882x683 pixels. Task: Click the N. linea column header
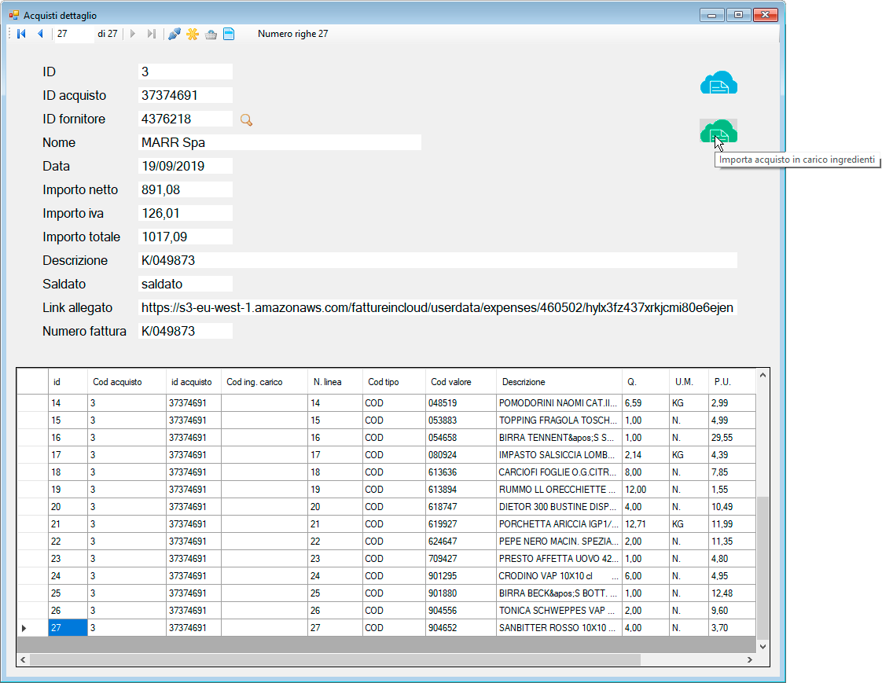coord(335,382)
